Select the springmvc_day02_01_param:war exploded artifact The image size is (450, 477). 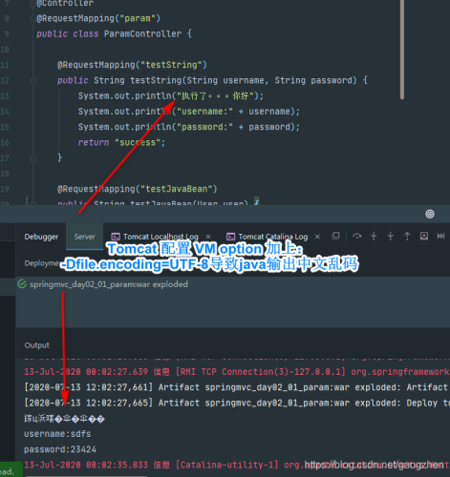coord(109,284)
